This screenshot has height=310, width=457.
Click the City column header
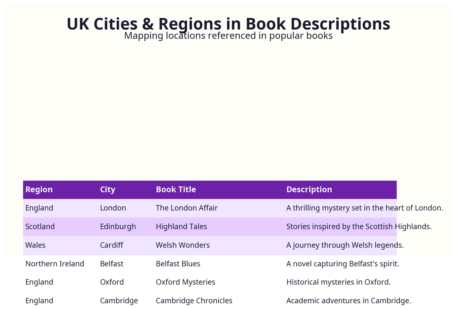tap(107, 189)
